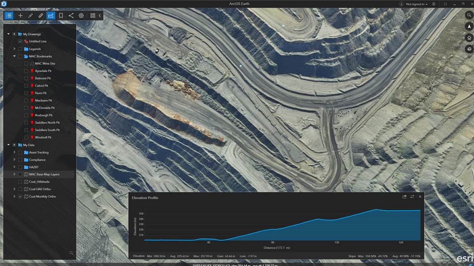474x266 pixels.
Task: Expand the Compliance folder
Action: 14,160
